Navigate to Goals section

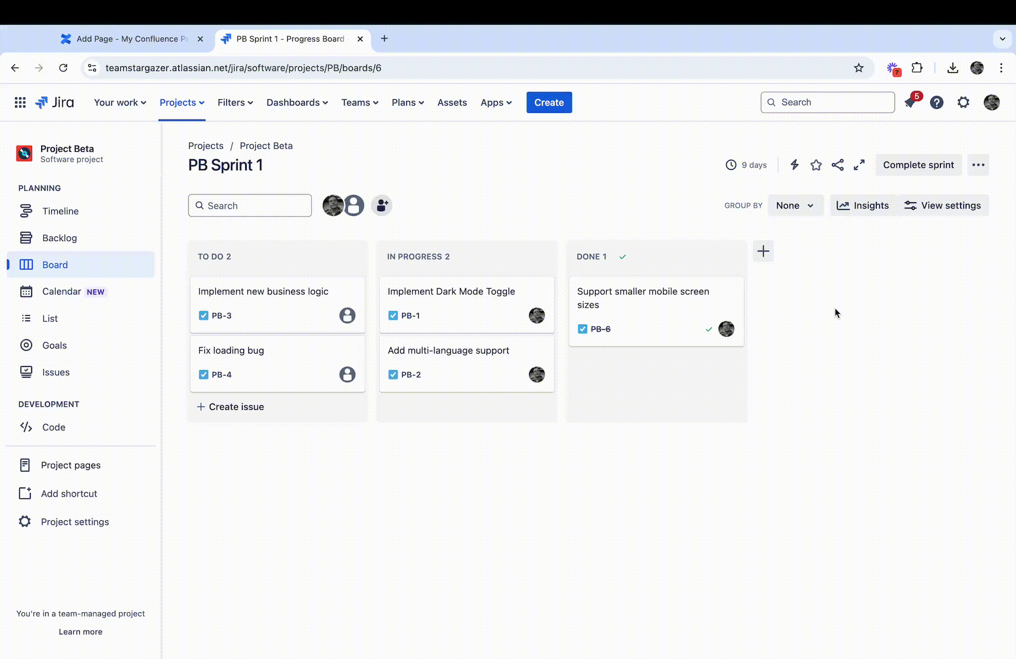click(x=54, y=345)
